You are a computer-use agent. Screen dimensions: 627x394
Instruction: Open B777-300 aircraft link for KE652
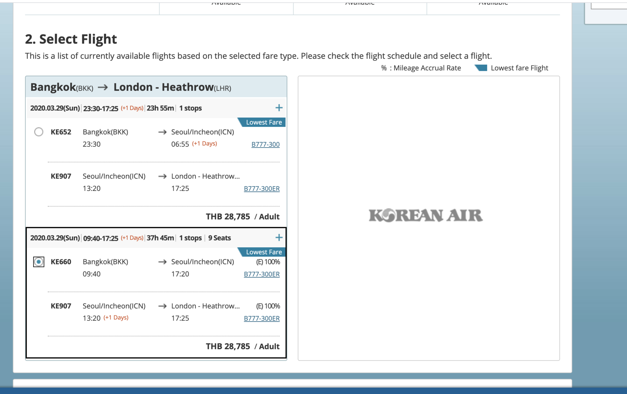coord(266,144)
